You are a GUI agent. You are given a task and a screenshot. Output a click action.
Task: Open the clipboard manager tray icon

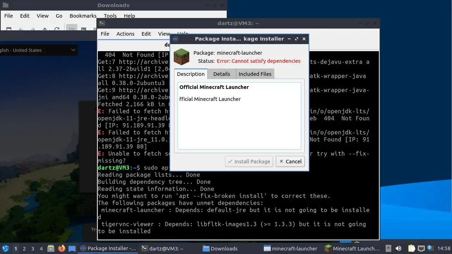click(x=412, y=248)
